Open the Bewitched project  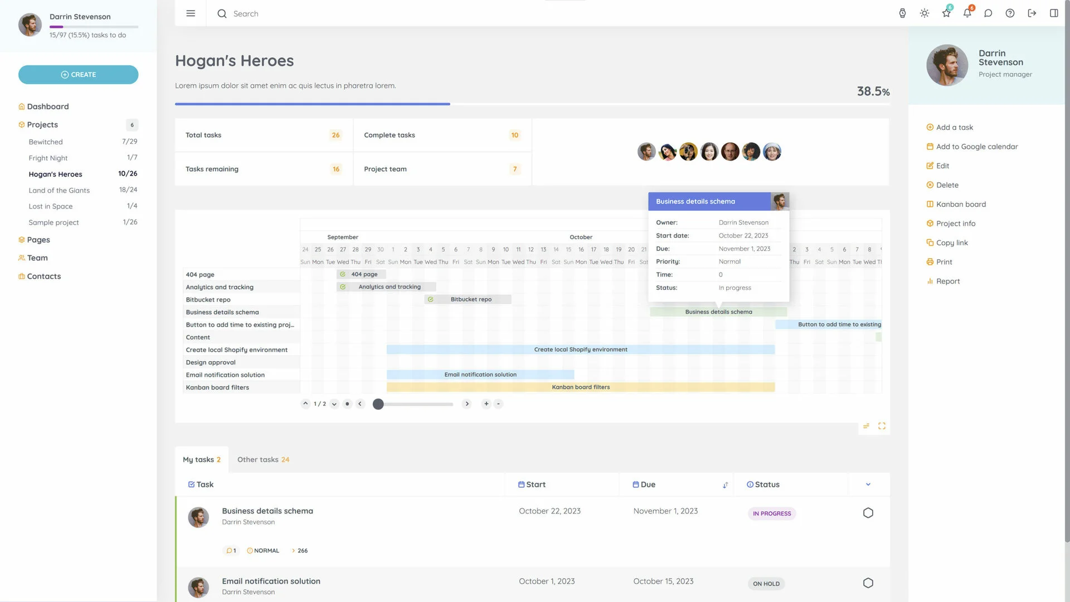pos(46,142)
